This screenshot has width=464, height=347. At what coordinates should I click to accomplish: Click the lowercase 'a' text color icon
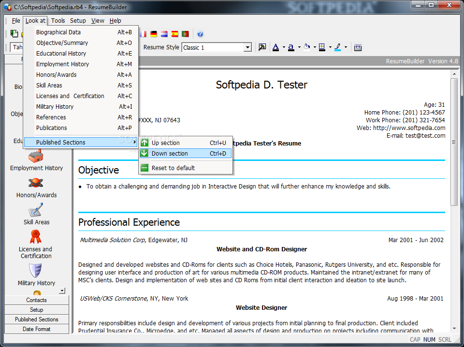[291, 47]
